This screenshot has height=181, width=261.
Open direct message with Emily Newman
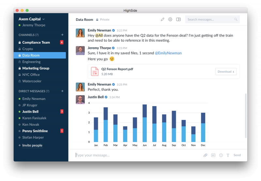(39, 99)
